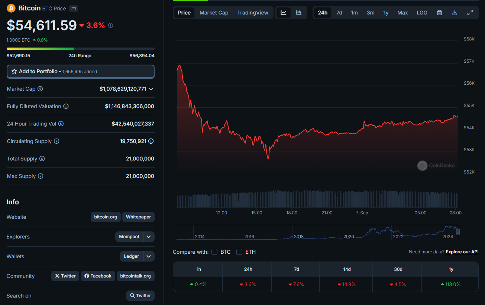Image resolution: width=485 pixels, height=305 pixels.
Task: Click the Facebook logo icon
Action: click(87, 276)
